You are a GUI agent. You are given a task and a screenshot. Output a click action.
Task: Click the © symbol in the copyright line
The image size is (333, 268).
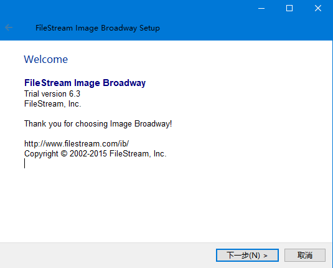(x=64, y=153)
